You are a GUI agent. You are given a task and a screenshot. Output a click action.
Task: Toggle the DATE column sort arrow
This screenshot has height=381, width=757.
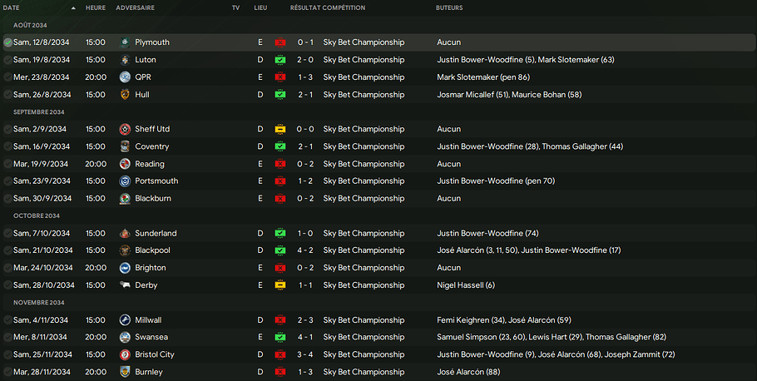coord(73,7)
